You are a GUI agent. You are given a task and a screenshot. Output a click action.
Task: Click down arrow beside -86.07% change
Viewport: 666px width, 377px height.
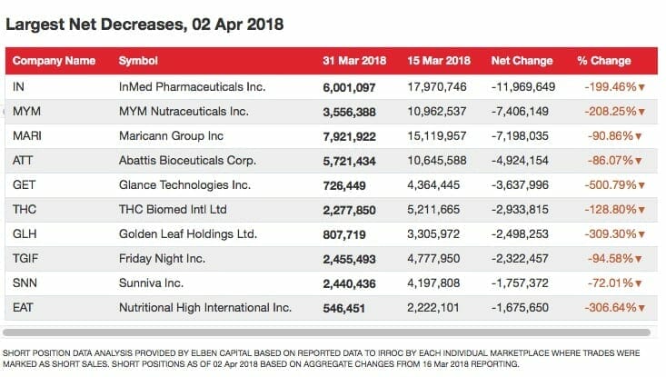click(x=639, y=162)
